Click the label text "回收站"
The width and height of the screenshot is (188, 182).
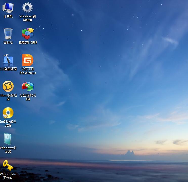[x=8, y=42]
